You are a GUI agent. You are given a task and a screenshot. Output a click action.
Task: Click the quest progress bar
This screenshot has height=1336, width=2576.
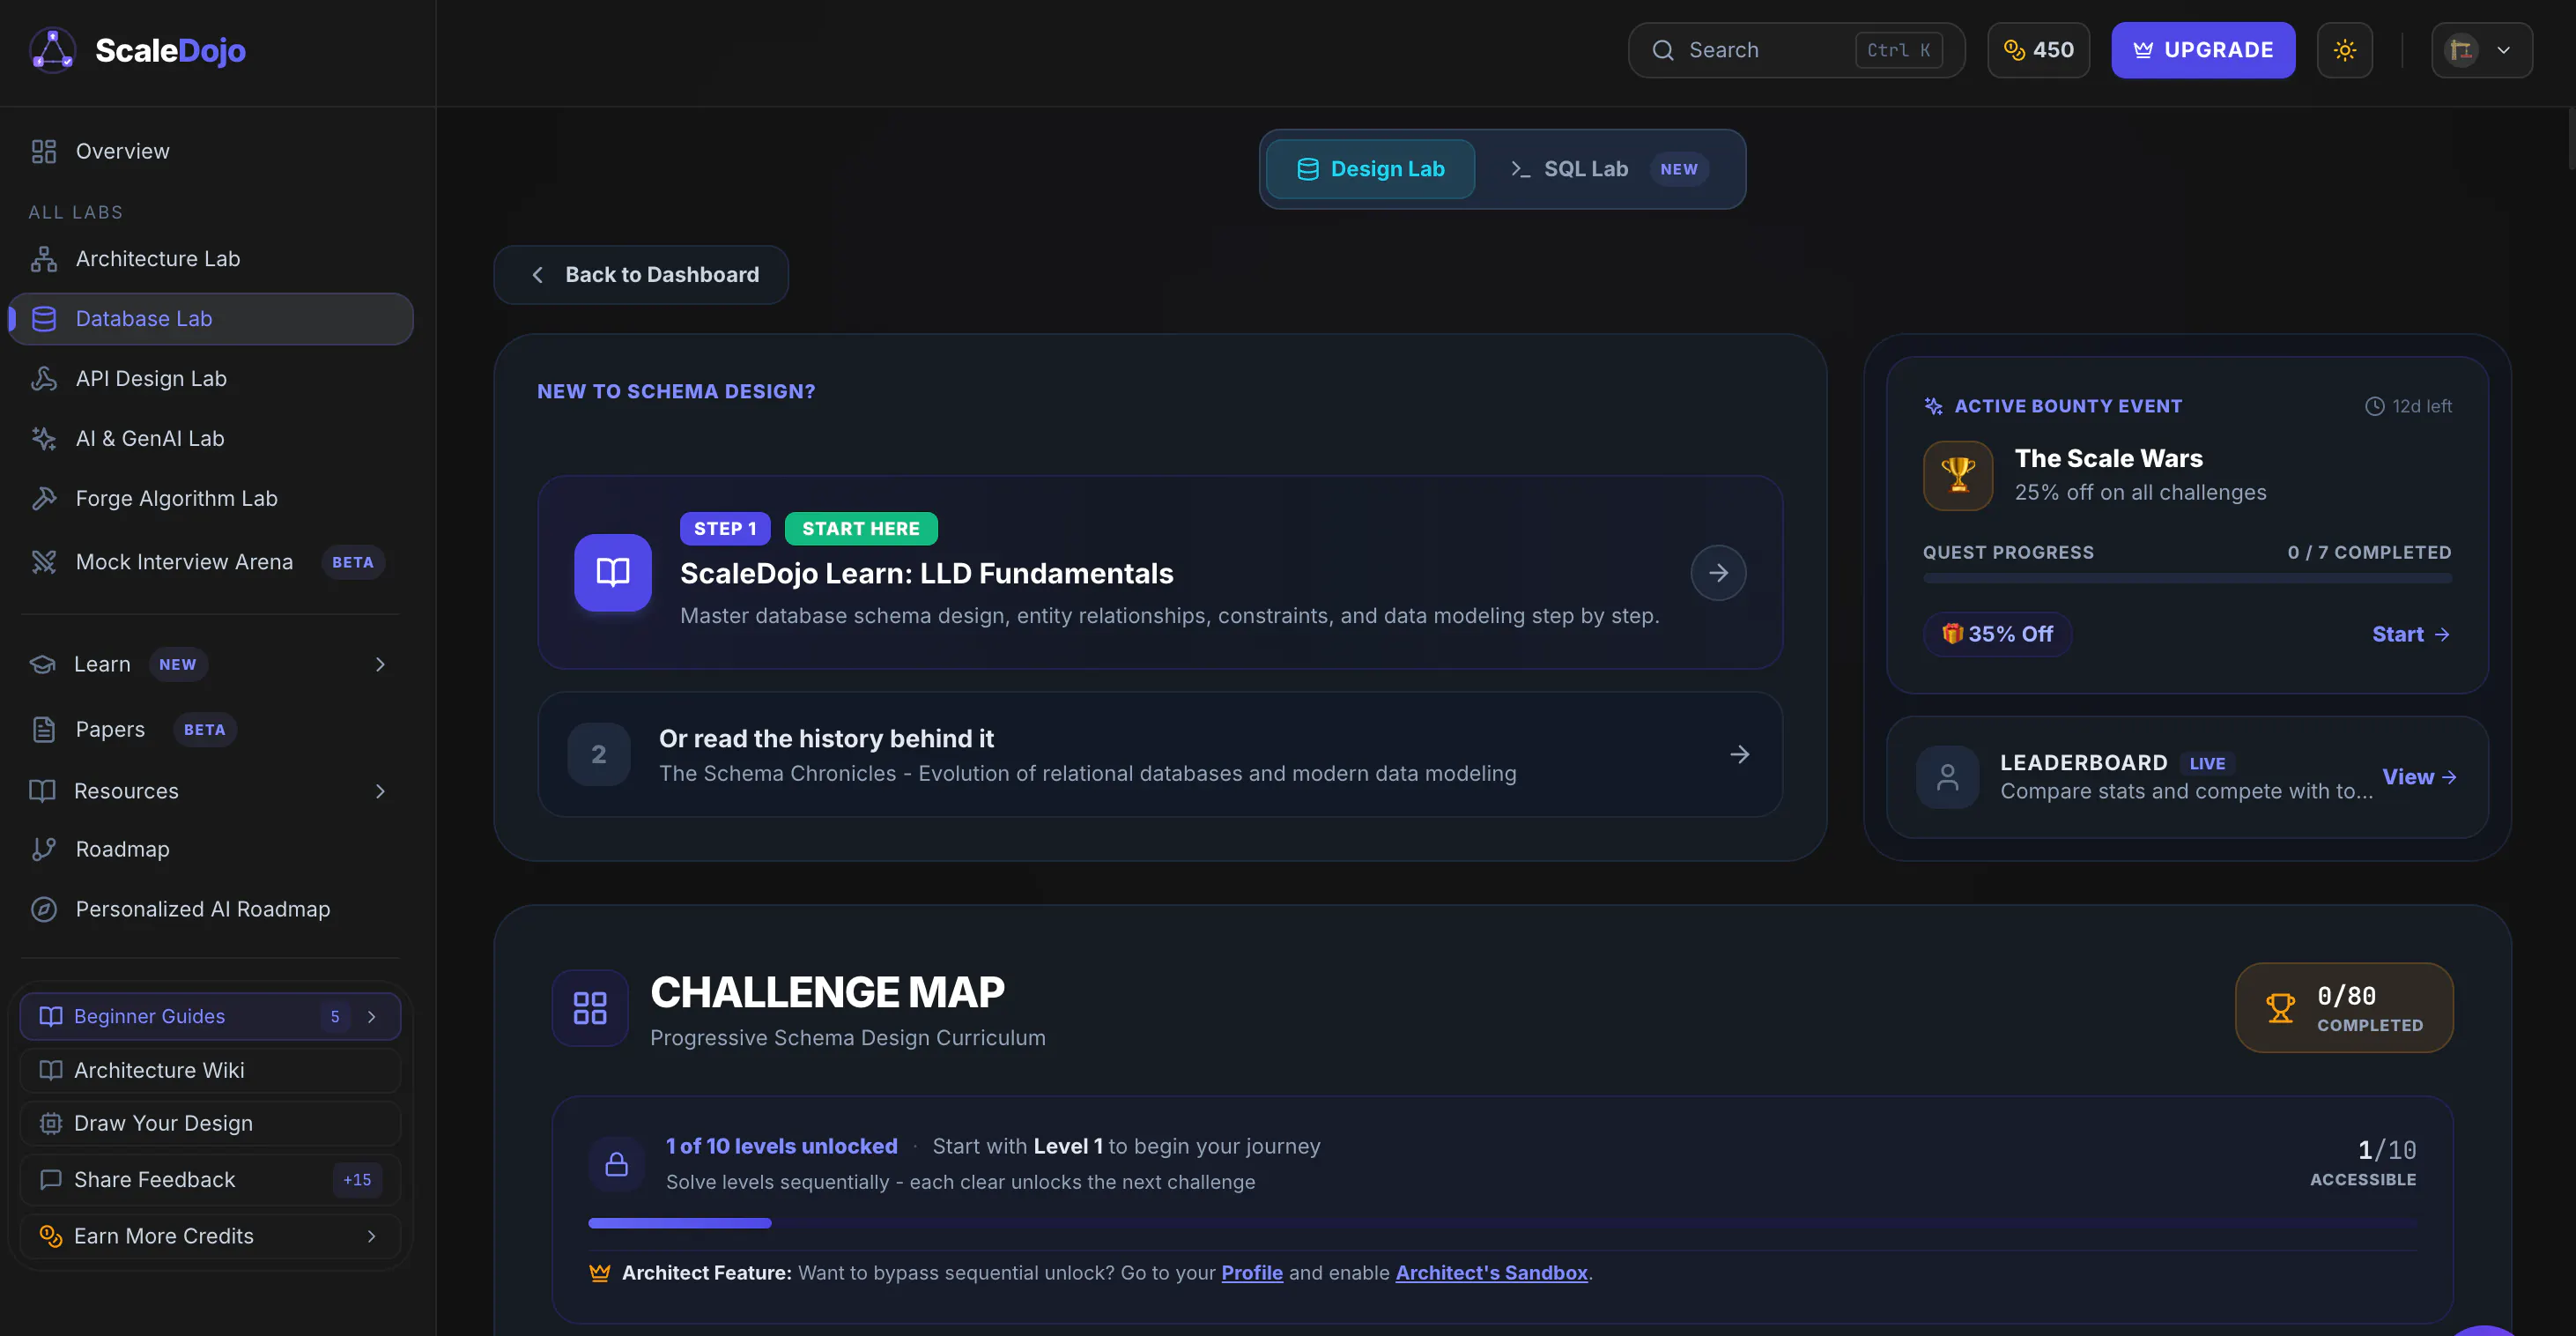click(x=2187, y=579)
